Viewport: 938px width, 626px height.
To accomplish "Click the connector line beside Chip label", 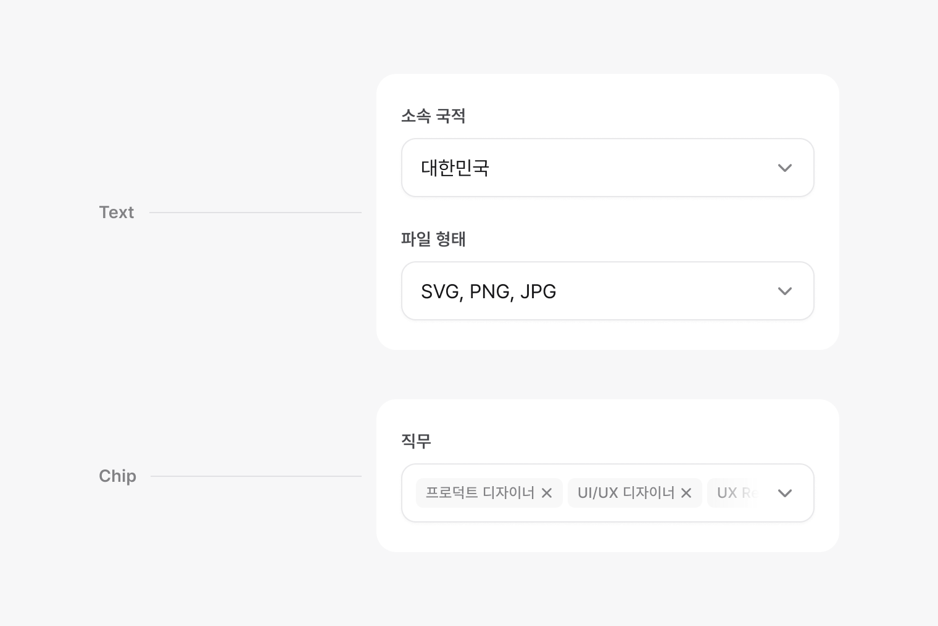I will coord(255,476).
